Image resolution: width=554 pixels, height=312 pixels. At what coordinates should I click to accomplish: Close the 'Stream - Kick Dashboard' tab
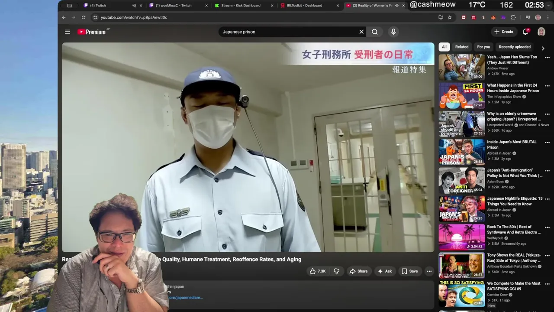[272, 6]
